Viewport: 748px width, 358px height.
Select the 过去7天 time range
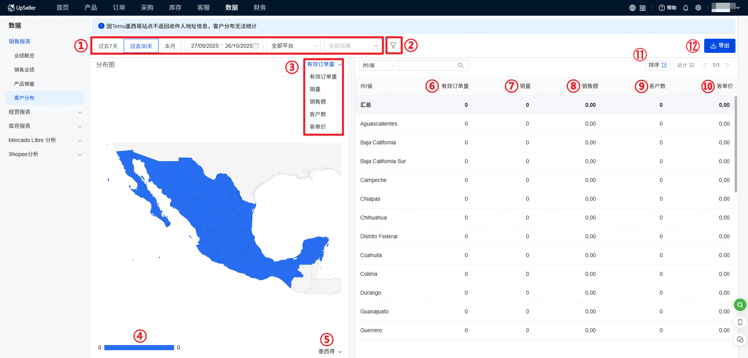pos(108,46)
